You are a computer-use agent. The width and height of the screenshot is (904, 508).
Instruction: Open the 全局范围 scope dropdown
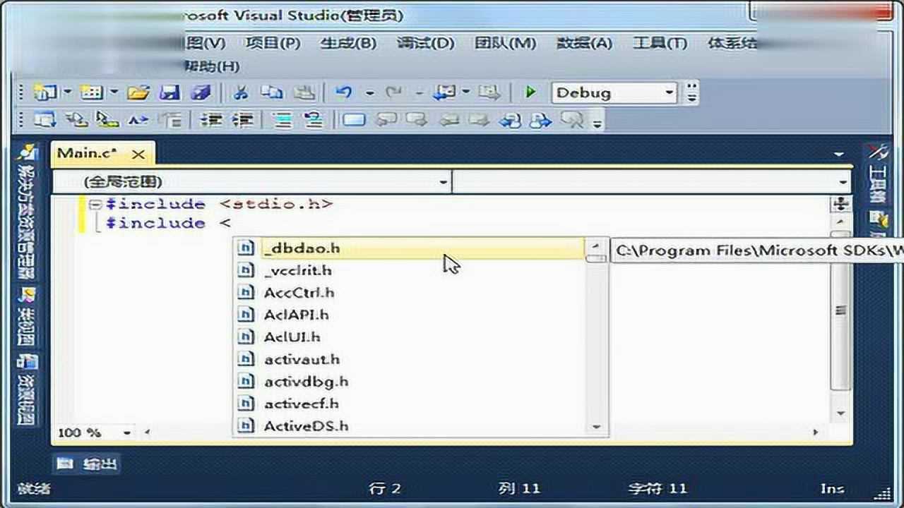443,181
